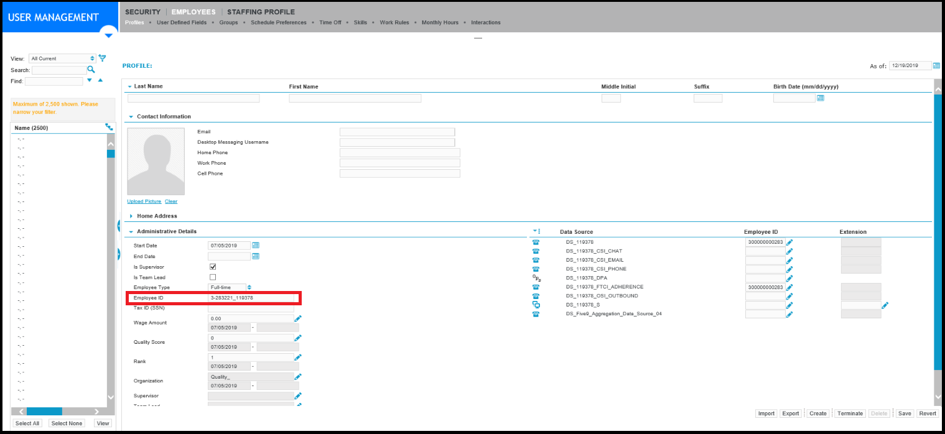
Task: Open the User Management module dropdown arrow
Action: click(x=108, y=35)
